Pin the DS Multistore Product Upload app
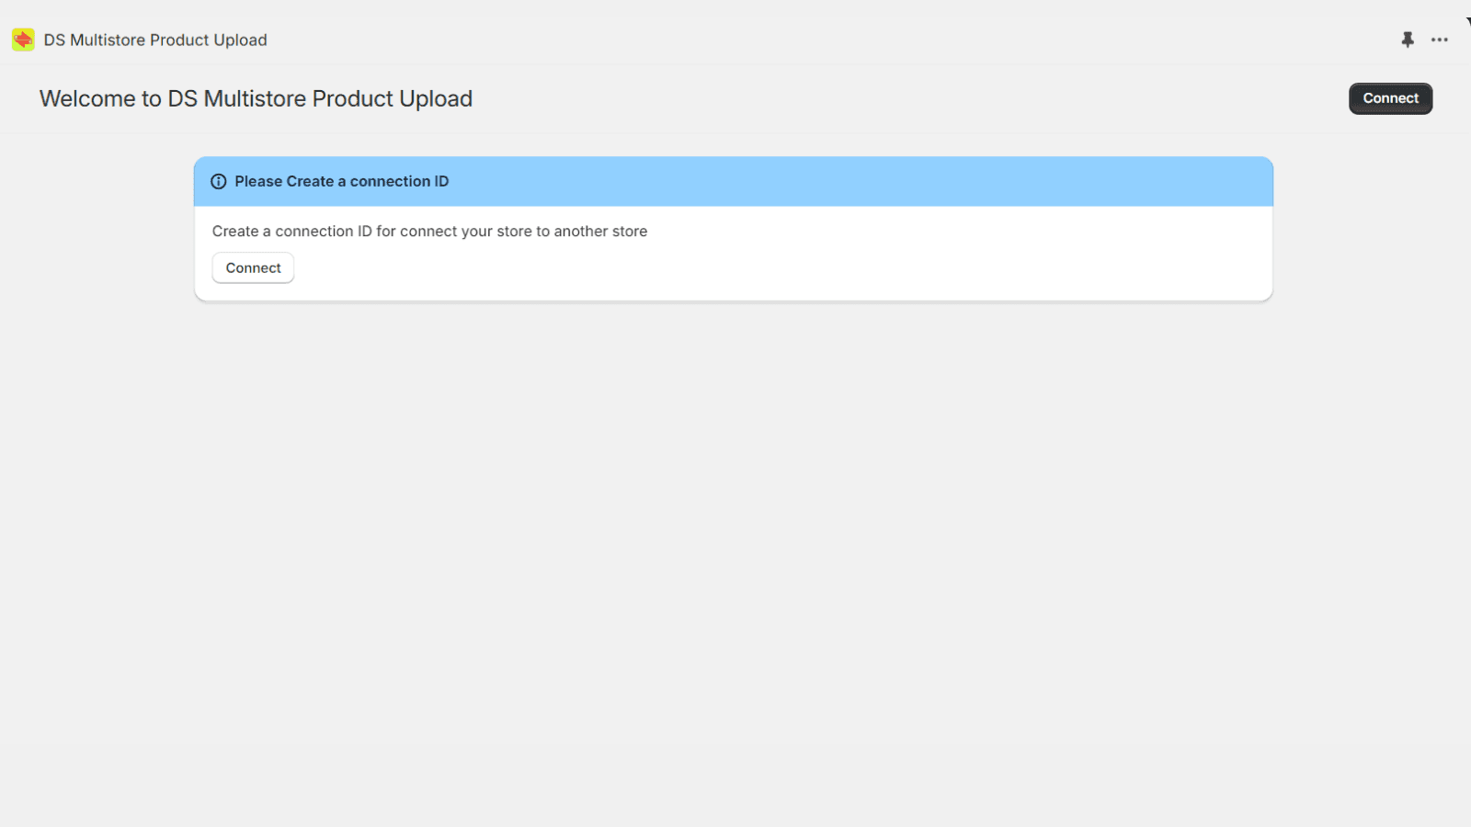 coord(1408,40)
